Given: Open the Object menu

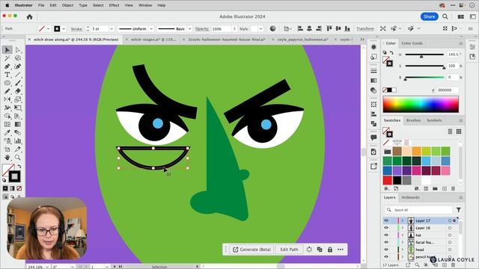Looking at the screenshot, I should [x=67, y=5].
